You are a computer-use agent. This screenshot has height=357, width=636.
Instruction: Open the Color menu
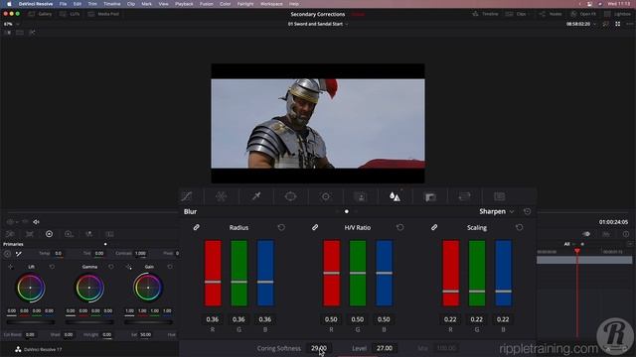(226, 4)
